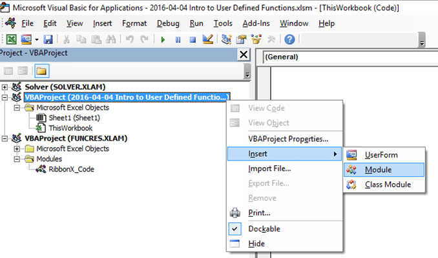Click the green Run Sub play icon
Viewport: 438px width, 258px height.
click(x=163, y=39)
